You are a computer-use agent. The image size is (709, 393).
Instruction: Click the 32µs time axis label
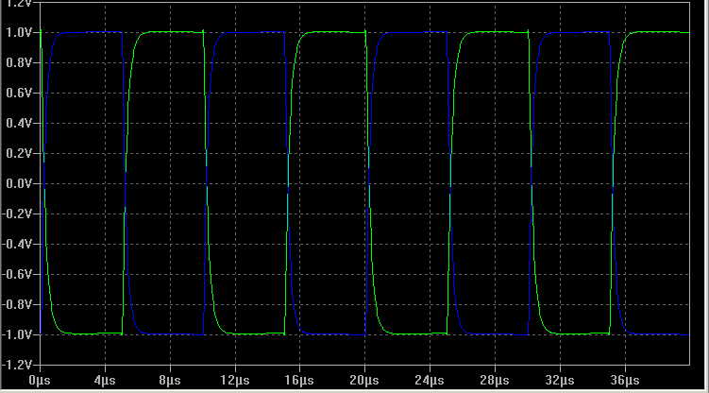coord(560,381)
